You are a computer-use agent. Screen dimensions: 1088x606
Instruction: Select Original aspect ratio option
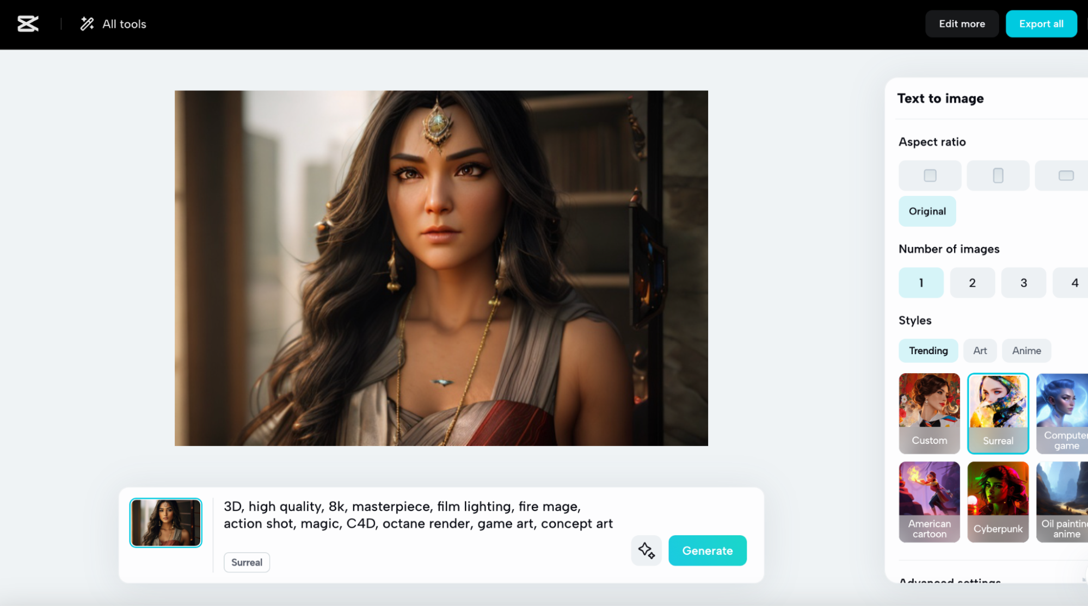pos(927,211)
